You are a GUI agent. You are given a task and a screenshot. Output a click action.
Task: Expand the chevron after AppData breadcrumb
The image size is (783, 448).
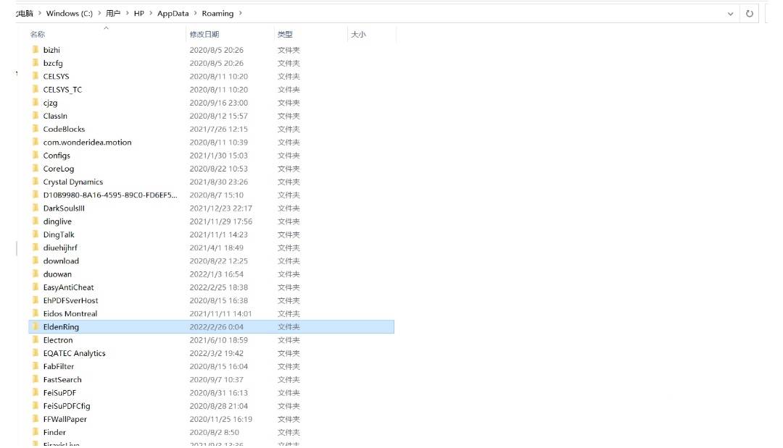click(195, 14)
